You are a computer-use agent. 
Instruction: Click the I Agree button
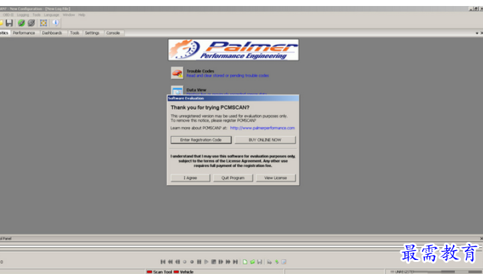coord(191,178)
